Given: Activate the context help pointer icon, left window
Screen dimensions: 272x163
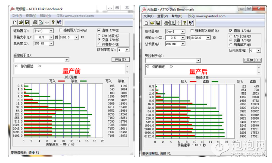Looking at the screenshot, I should (59, 22).
